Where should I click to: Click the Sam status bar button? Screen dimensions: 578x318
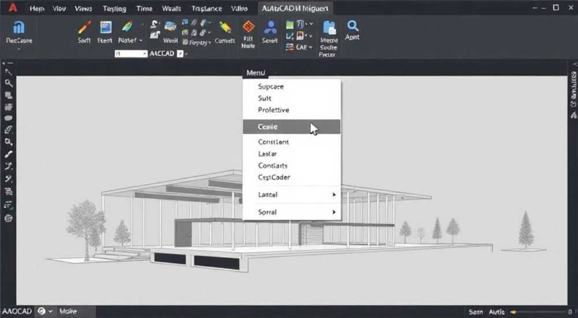coord(476,312)
